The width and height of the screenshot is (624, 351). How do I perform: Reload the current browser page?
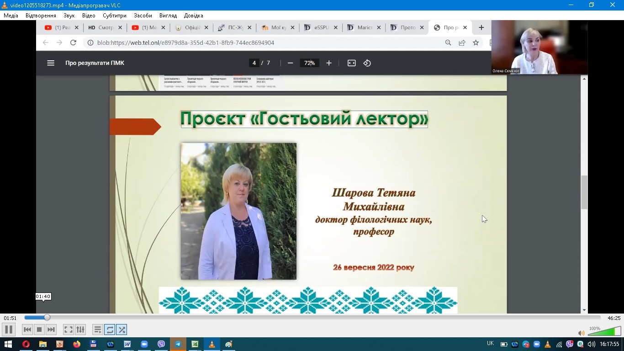click(73, 43)
